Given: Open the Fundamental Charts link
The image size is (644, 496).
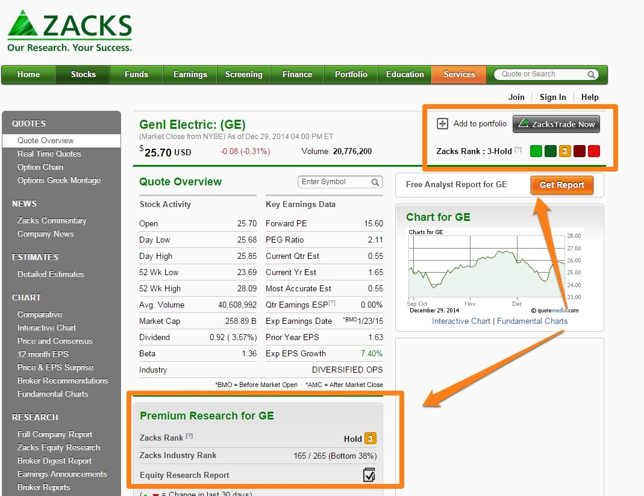Looking at the screenshot, I should 533,321.
